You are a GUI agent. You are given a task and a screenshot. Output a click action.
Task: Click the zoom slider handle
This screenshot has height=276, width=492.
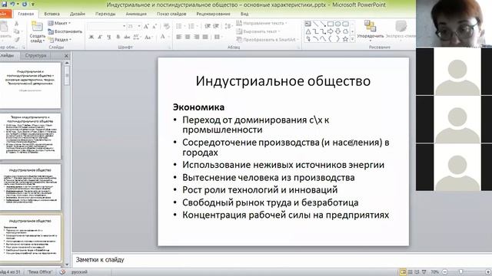tap(460, 272)
